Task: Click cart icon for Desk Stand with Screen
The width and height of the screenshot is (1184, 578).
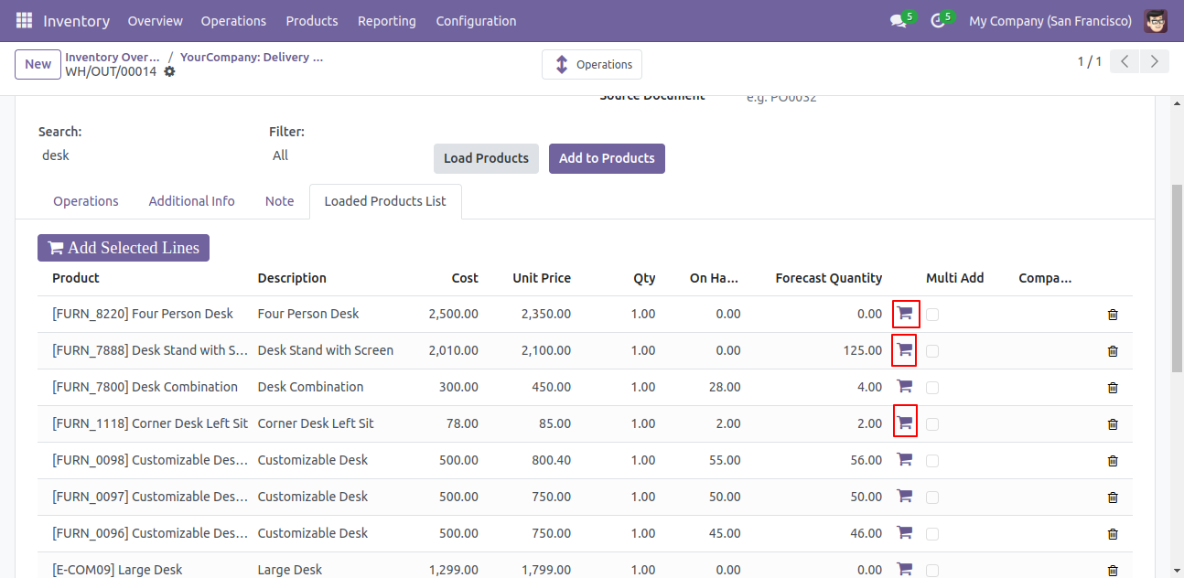Action: click(x=905, y=350)
